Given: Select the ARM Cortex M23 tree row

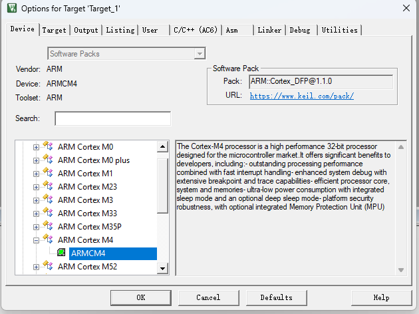Looking at the screenshot, I should coord(87,187).
